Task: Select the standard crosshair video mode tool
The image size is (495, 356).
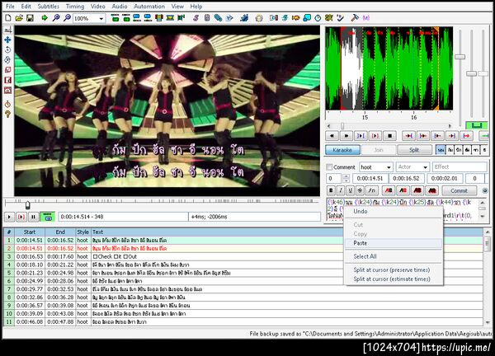Action: [x=7, y=30]
